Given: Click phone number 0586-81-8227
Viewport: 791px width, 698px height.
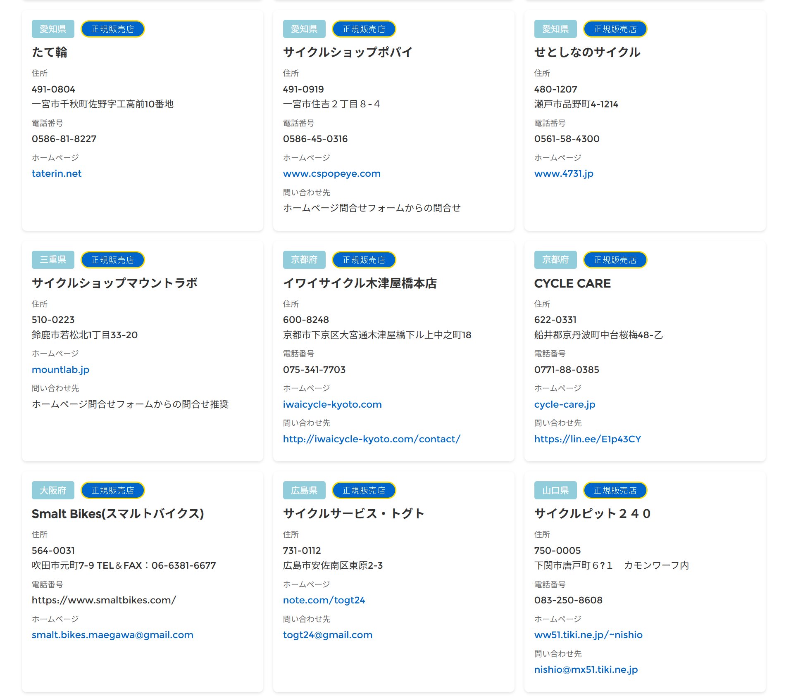Looking at the screenshot, I should (64, 139).
